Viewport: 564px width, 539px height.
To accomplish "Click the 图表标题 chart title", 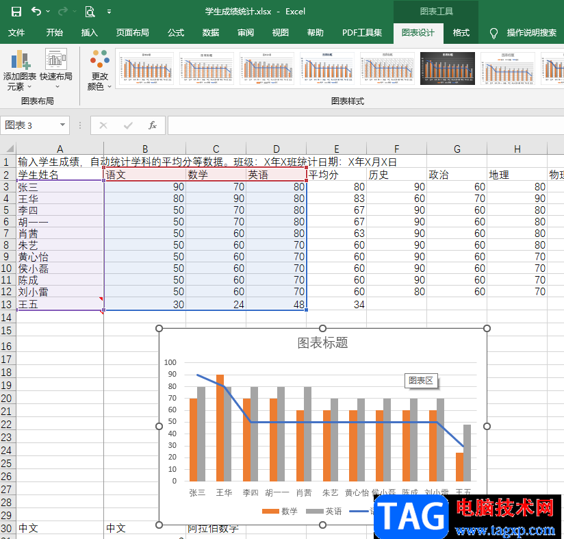I will [x=322, y=342].
